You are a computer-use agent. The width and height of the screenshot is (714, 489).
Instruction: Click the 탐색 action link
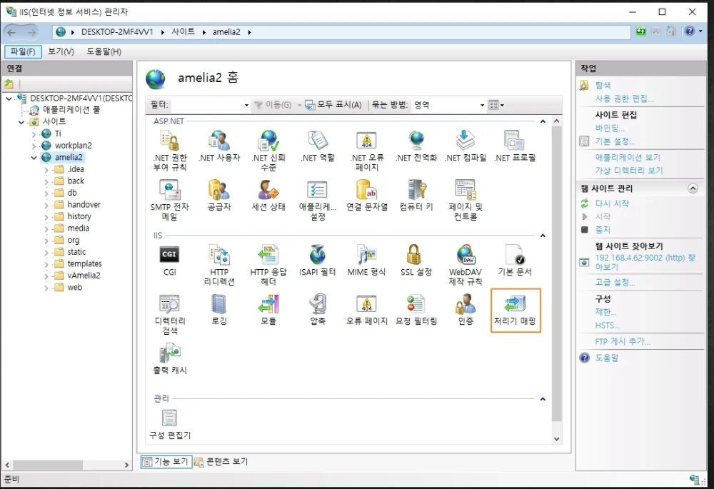pyautogui.click(x=603, y=85)
